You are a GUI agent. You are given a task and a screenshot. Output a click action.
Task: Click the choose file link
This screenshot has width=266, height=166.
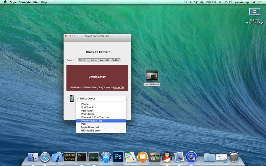(x=119, y=87)
